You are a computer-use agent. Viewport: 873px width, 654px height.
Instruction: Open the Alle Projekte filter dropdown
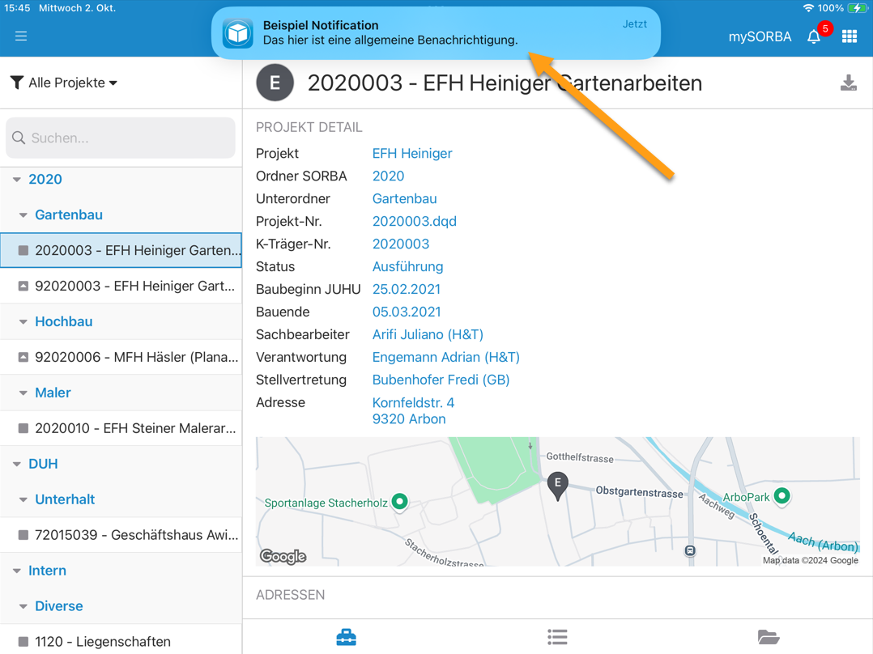coord(65,83)
